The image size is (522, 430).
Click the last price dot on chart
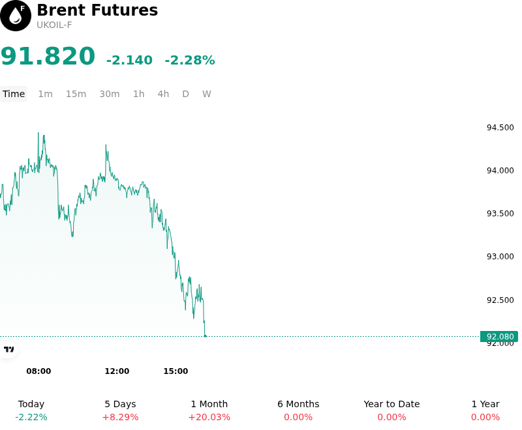[x=205, y=336]
